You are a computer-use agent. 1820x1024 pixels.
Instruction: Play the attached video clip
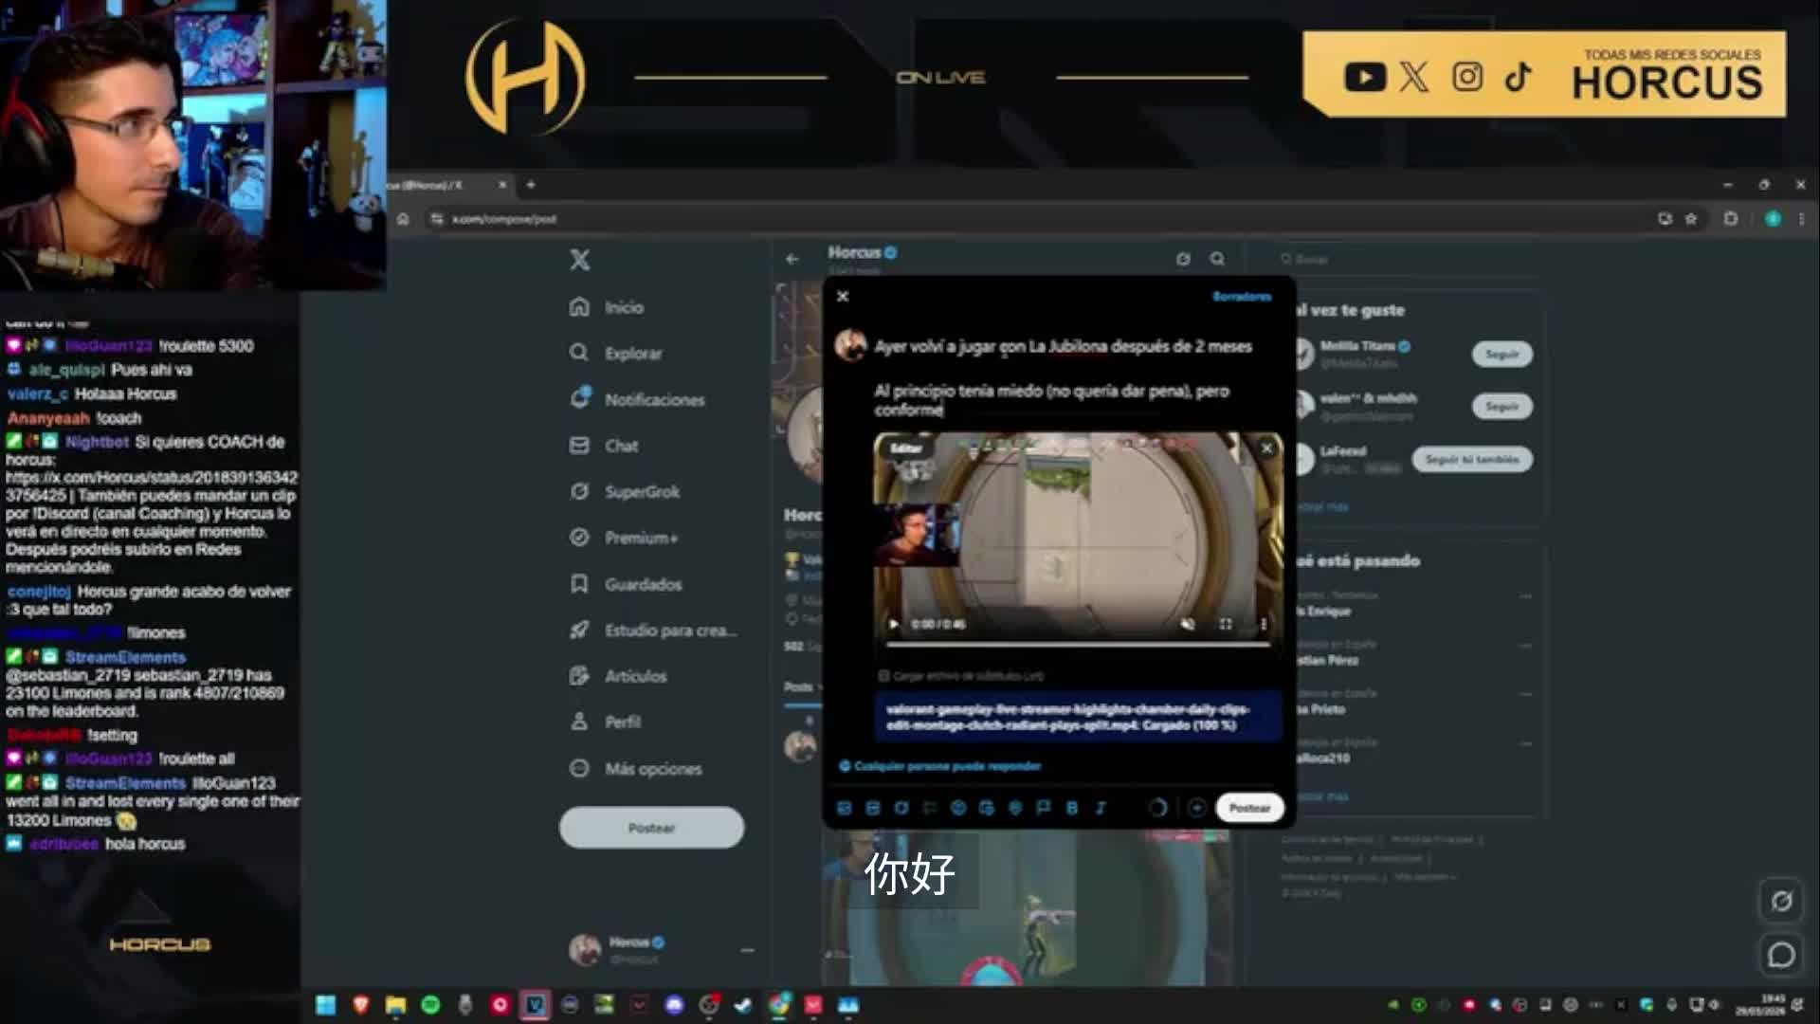893,624
